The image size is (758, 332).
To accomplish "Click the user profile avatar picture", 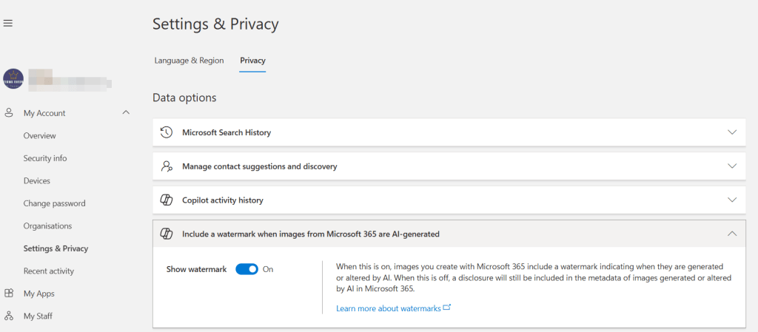I will click(x=13, y=78).
